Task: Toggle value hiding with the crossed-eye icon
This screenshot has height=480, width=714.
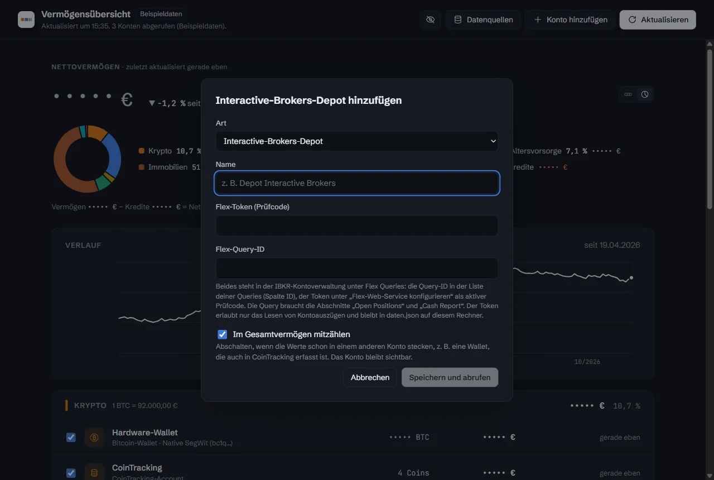Action: (430, 20)
